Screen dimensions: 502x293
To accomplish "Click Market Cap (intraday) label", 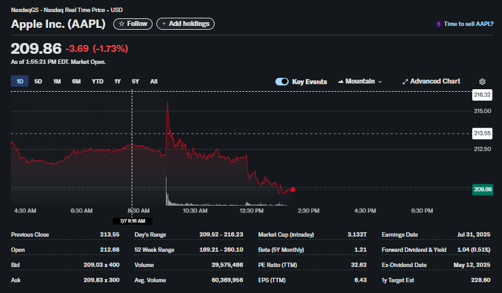I will (286, 235).
